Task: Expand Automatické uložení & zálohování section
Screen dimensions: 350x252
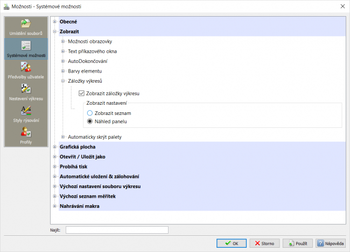Action: click(54, 176)
